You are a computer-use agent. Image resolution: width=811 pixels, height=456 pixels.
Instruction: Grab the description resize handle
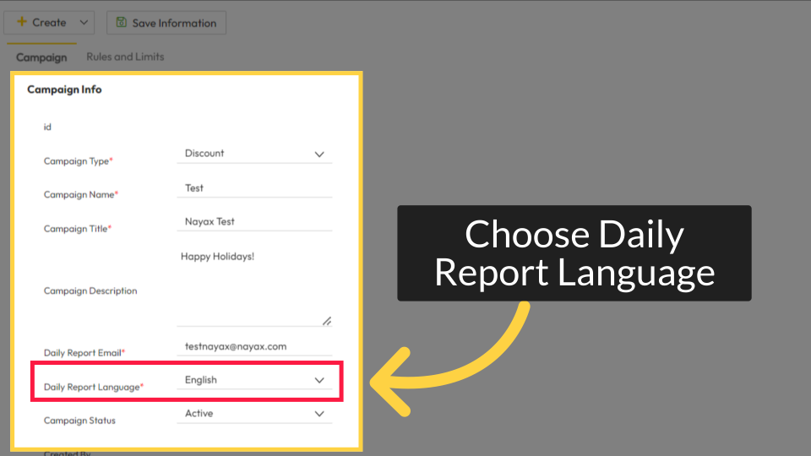coord(327,321)
